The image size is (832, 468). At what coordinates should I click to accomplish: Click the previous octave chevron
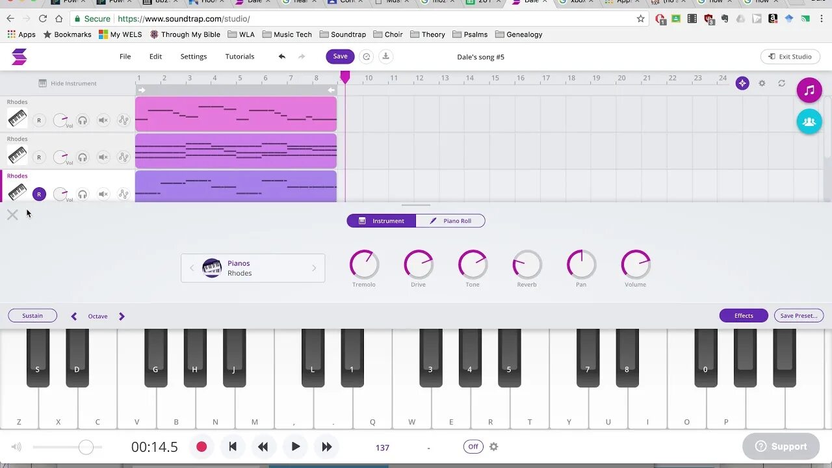74,316
